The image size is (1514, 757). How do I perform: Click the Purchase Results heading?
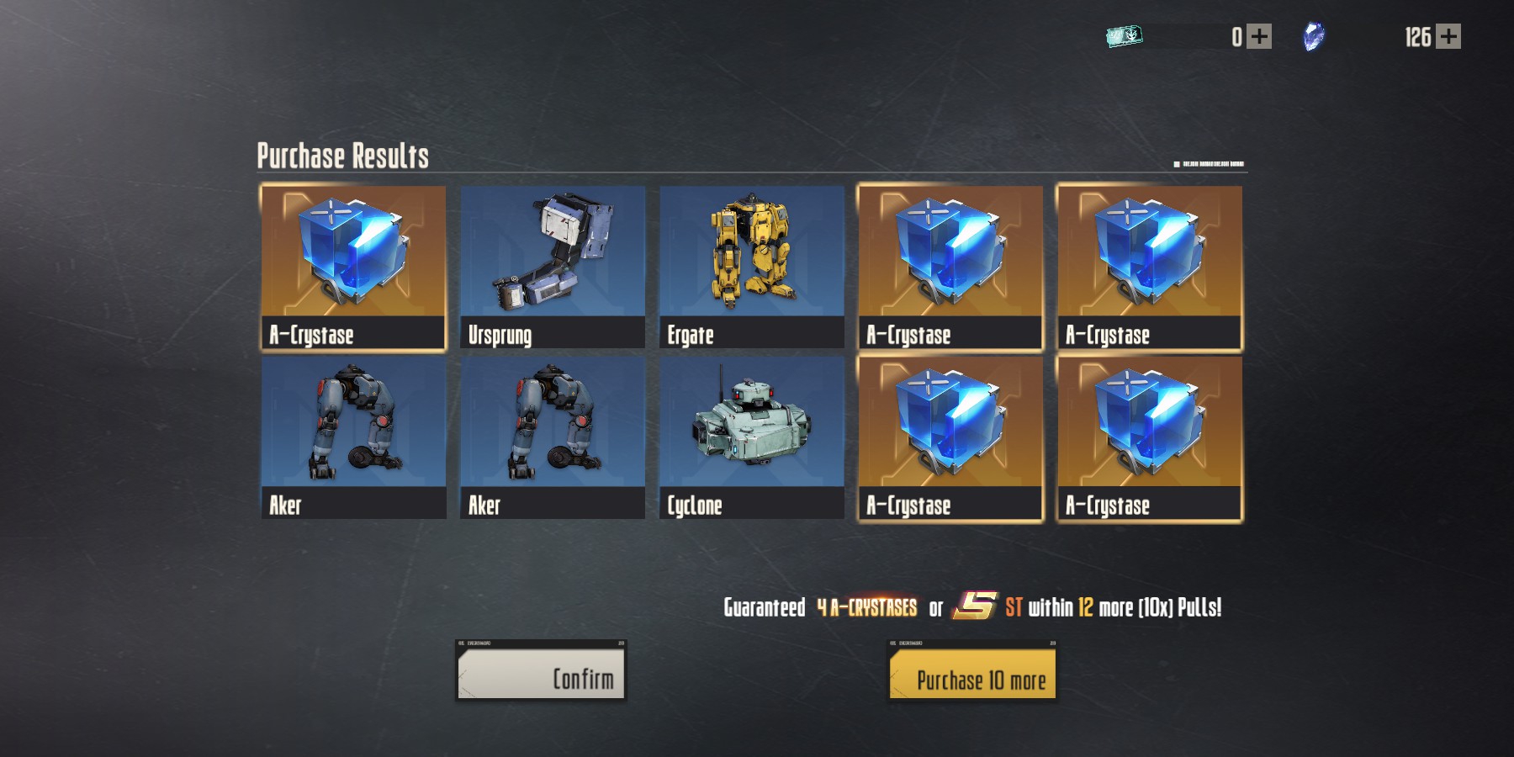pyautogui.click(x=342, y=156)
